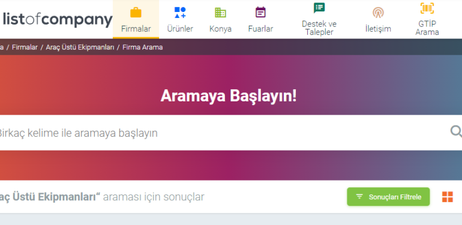Open the Firmalar tab label

click(x=136, y=29)
